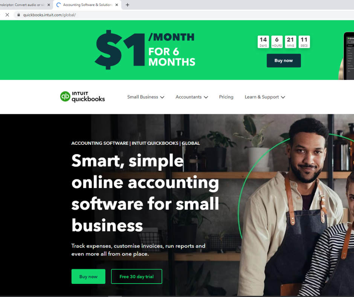Select the Accounting Software & Solutions tab

pos(87,5)
